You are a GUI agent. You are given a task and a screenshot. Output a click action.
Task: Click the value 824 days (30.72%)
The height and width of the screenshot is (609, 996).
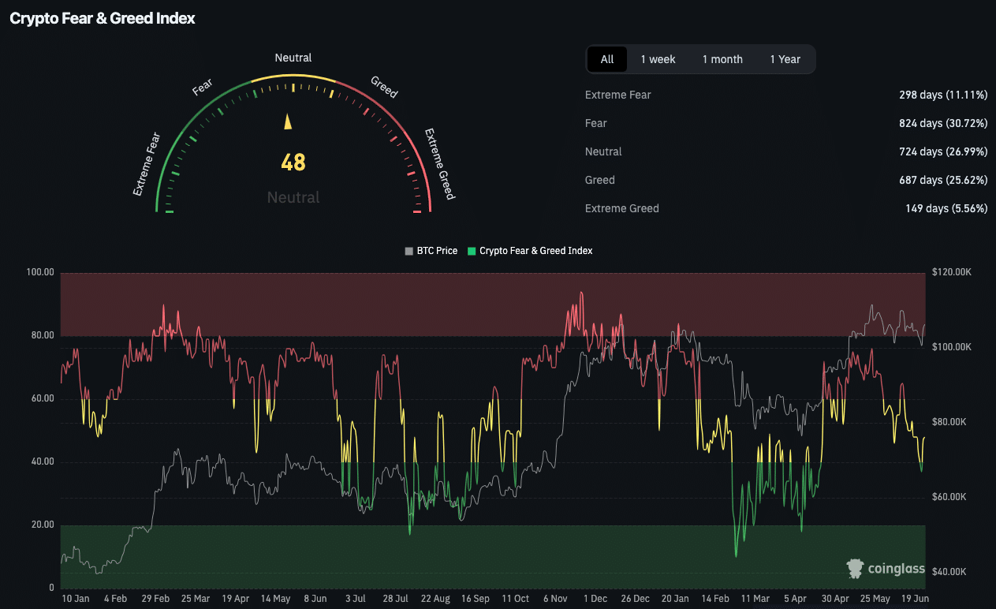pyautogui.click(x=943, y=123)
